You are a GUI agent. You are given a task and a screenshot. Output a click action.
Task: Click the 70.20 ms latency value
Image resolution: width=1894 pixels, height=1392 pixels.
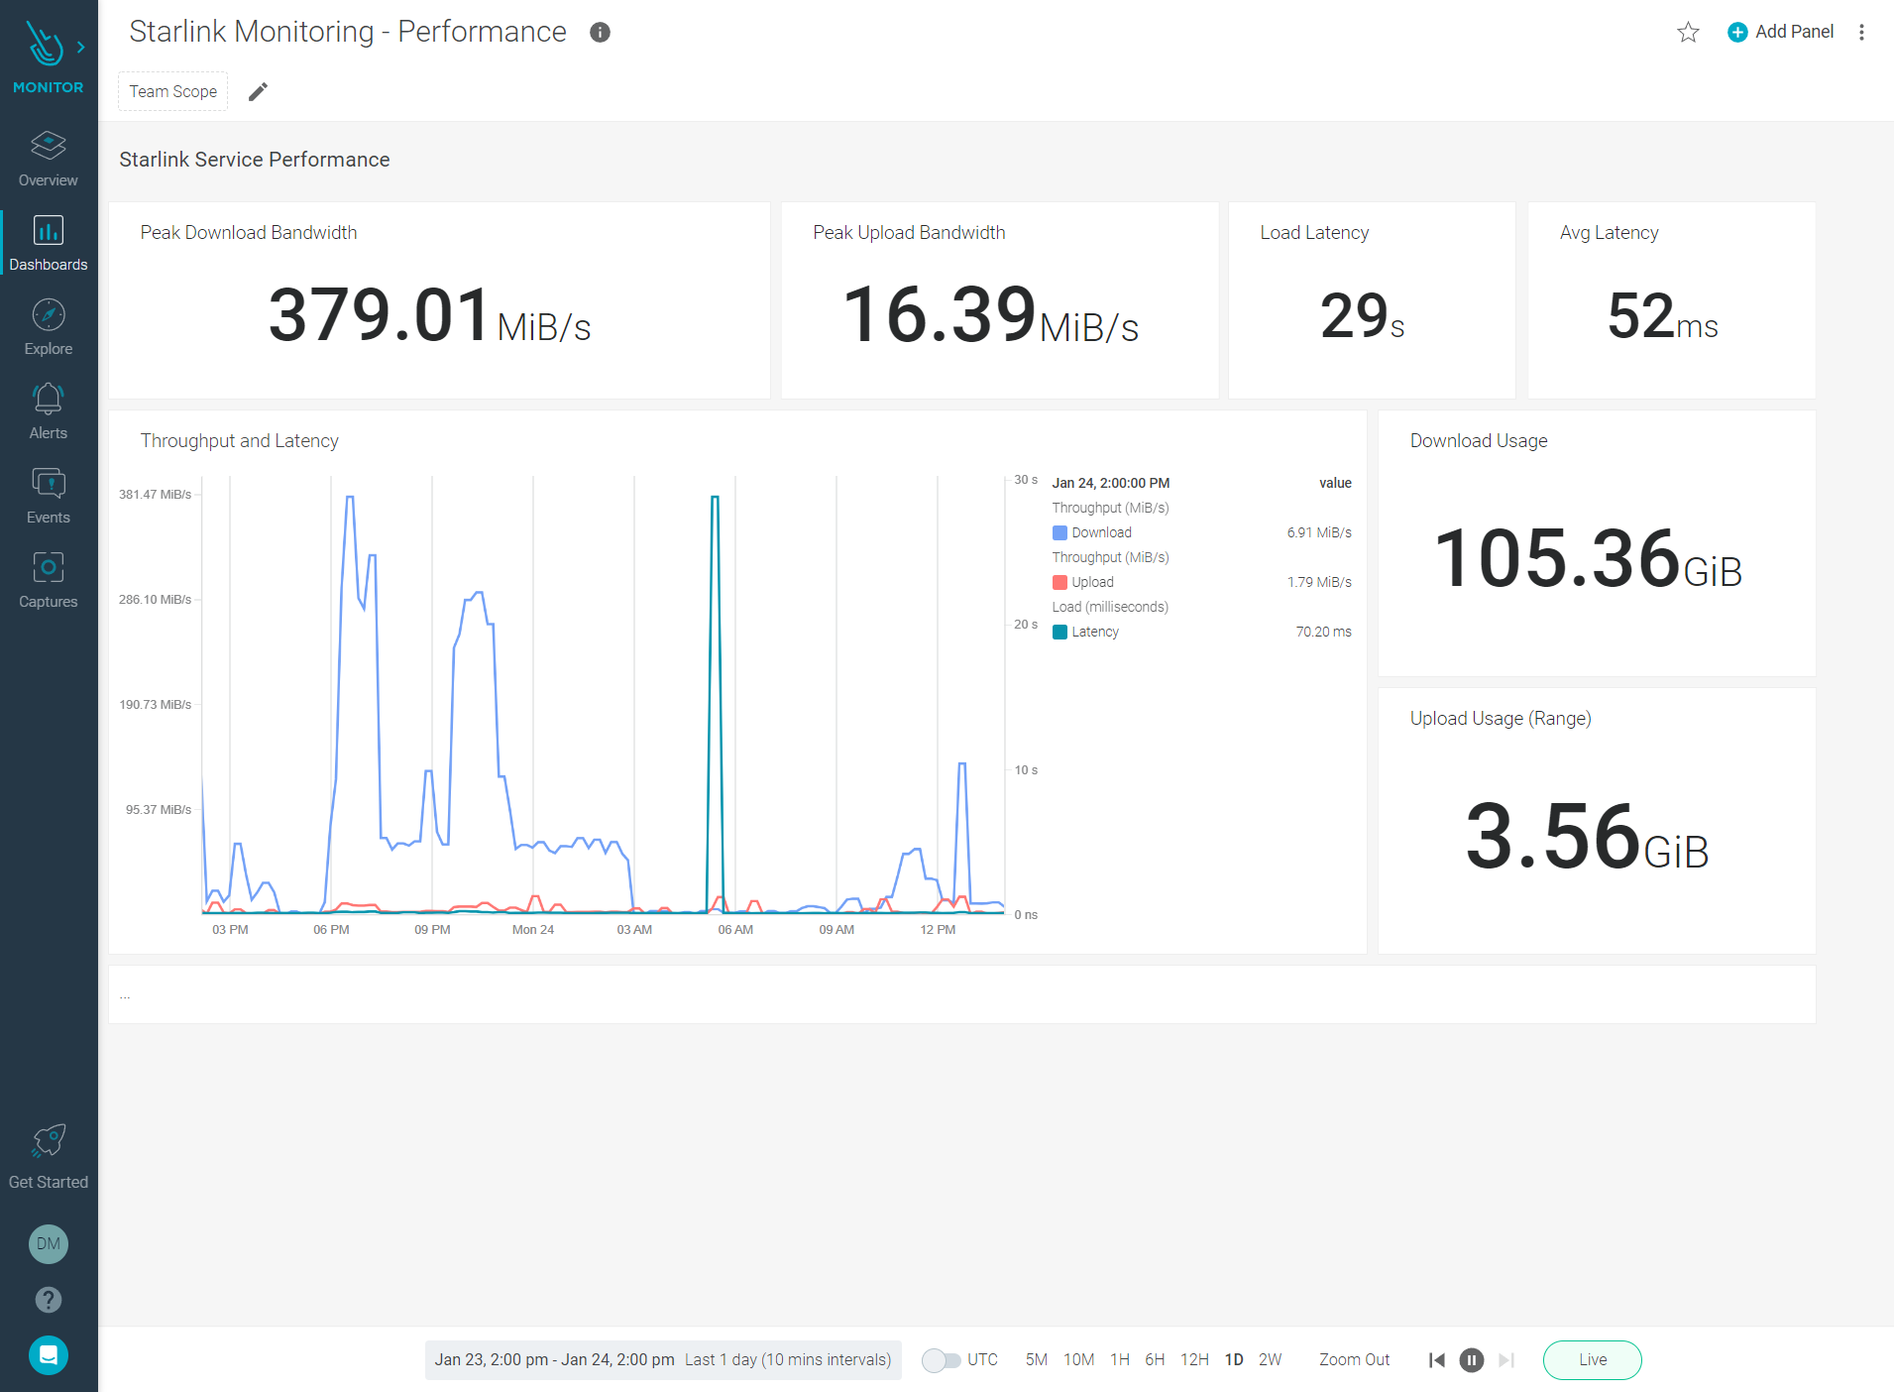coord(1323,632)
